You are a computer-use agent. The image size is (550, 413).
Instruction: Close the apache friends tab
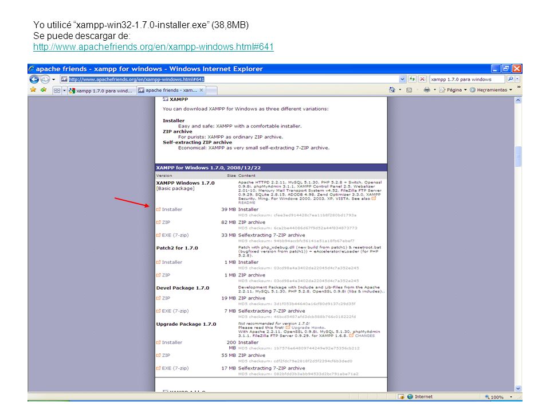[x=201, y=90]
